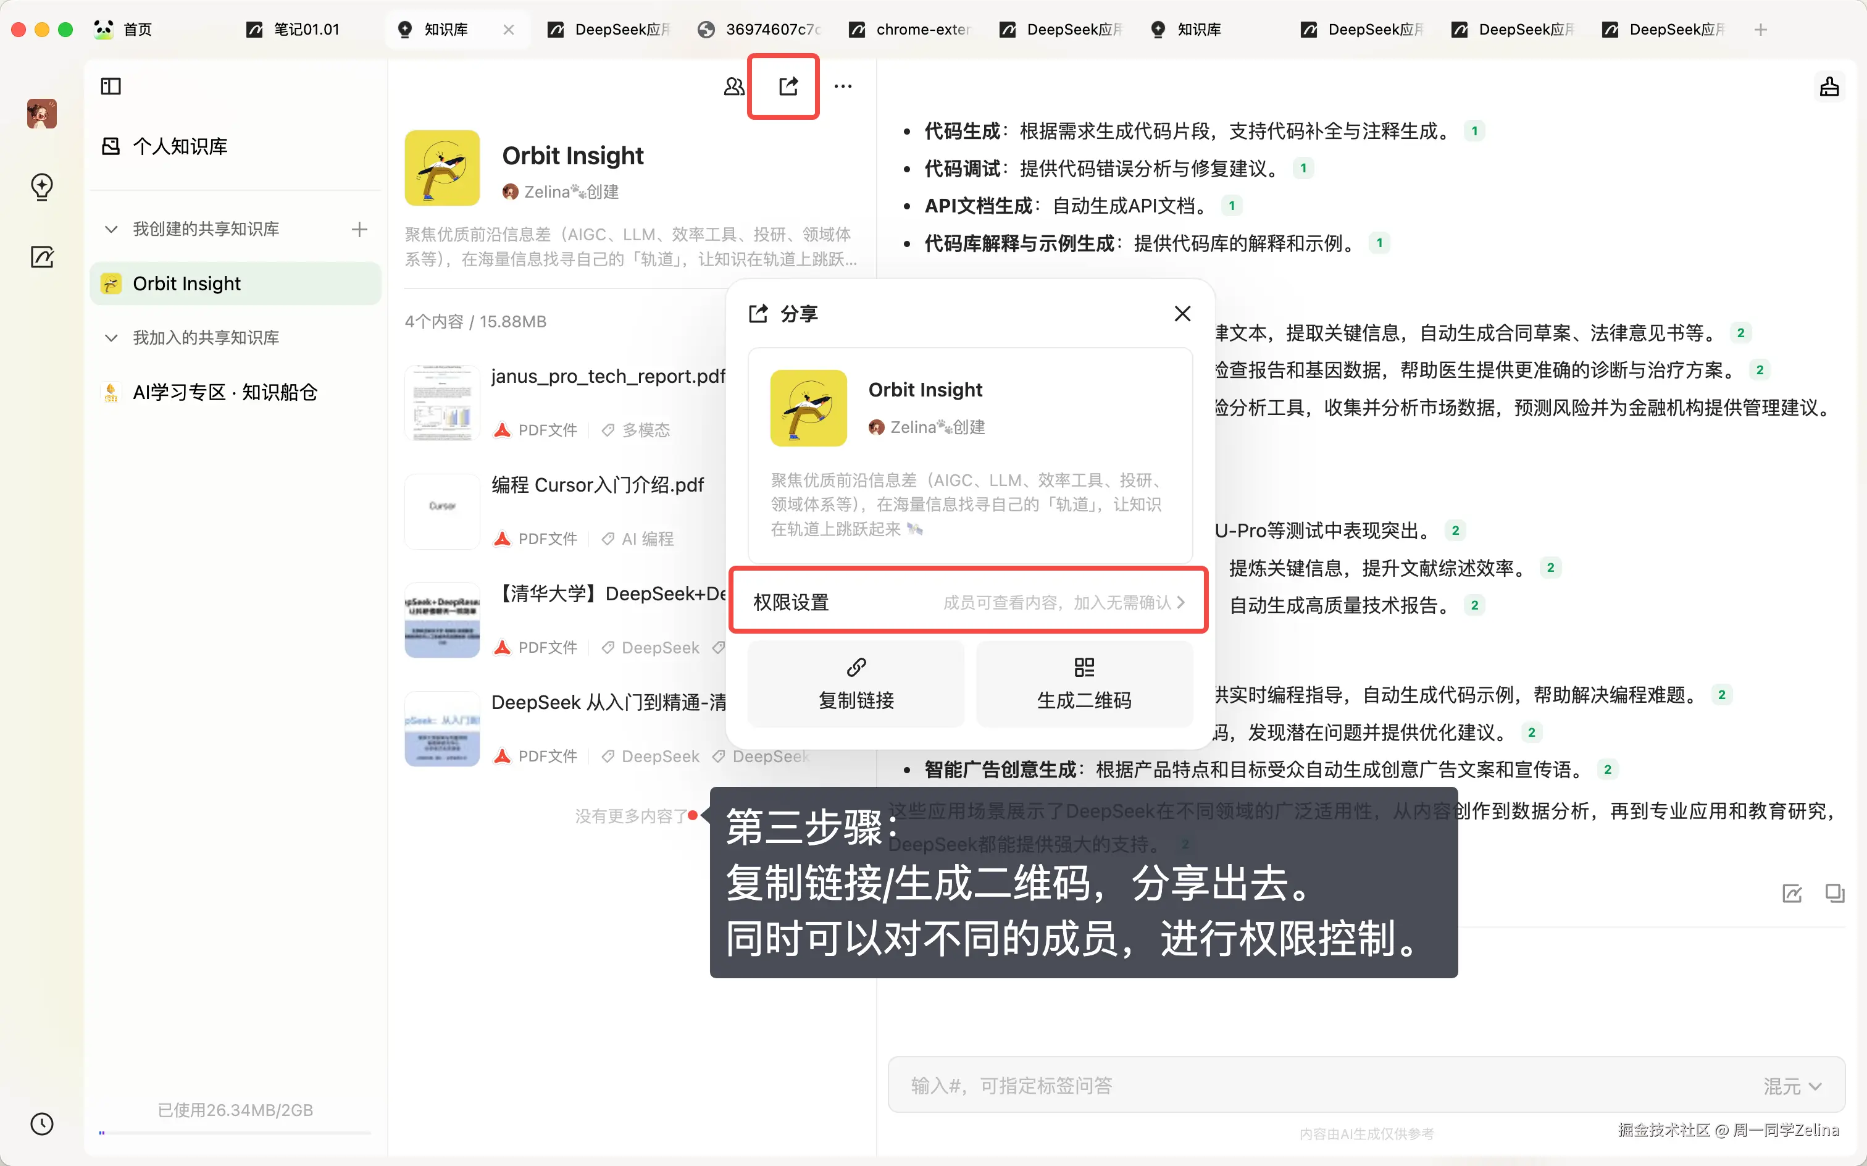Image resolution: width=1867 pixels, height=1166 pixels.
Task: Select the lightbulb discover icon in left rail
Action: pos(41,187)
